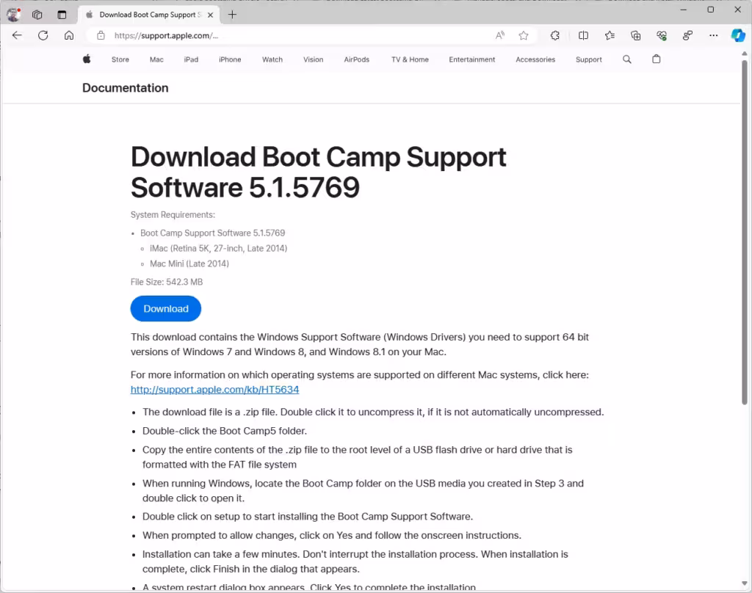Screen dimensions: 752x593
Task: Open the Workspaces icon
Action: pyautogui.click(x=37, y=15)
